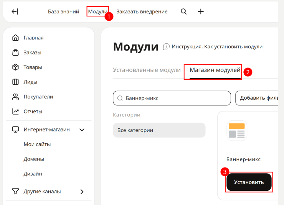The height and width of the screenshot is (205, 284).
Task: Open Мои сайты submenu item
Action: coord(37,144)
